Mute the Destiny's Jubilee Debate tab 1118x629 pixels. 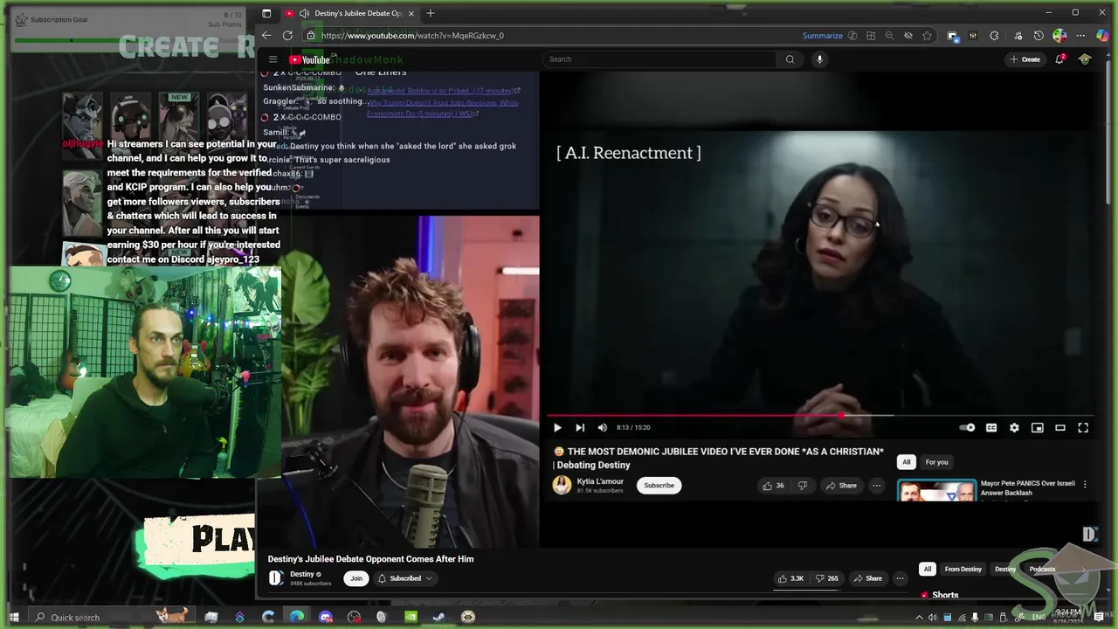pos(304,13)
